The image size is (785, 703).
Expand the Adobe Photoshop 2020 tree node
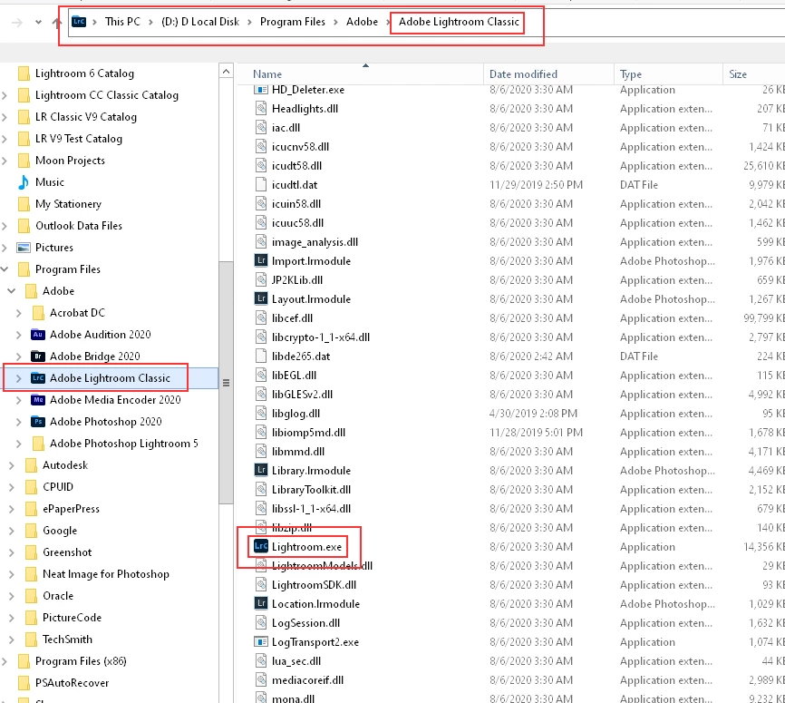19,422
